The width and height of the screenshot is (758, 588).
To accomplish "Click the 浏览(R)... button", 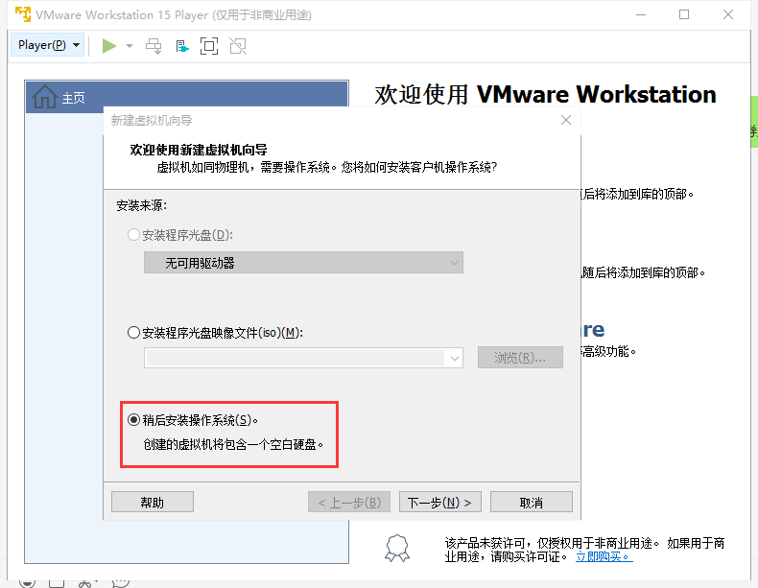I will pos(520,358).
